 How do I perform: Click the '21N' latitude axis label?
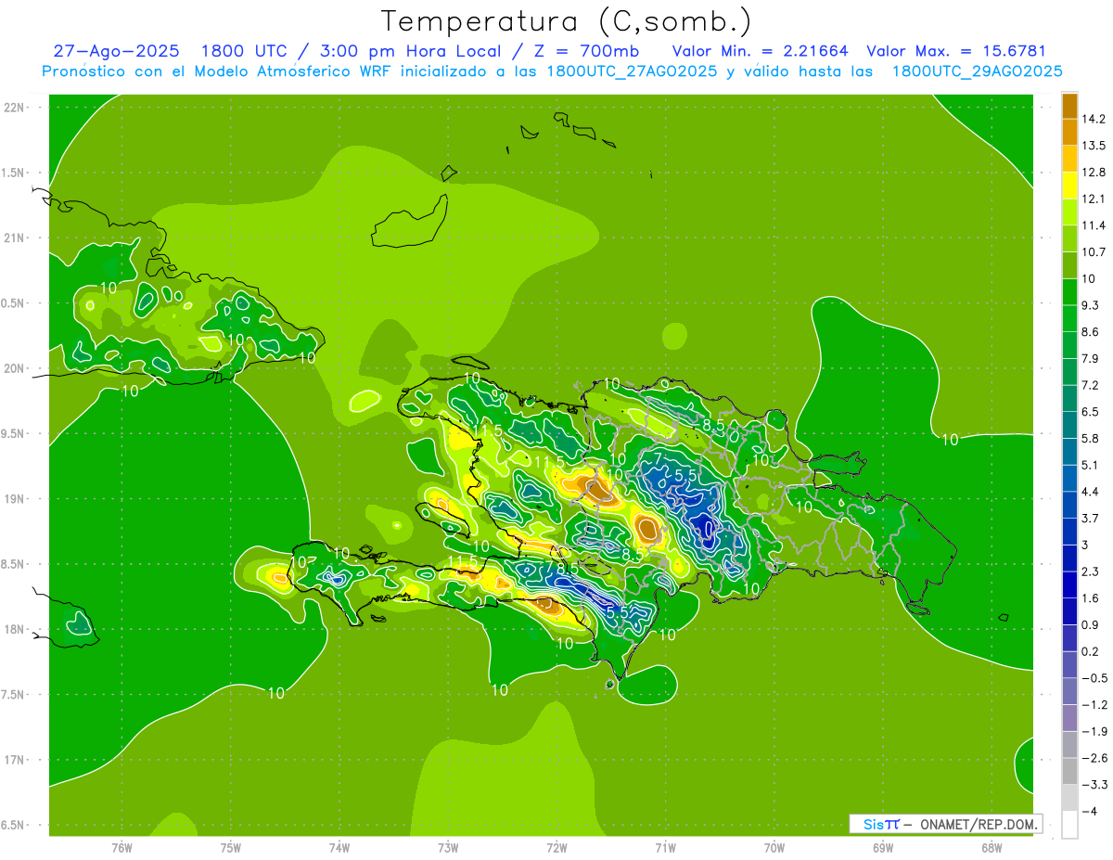click(15, 237)
